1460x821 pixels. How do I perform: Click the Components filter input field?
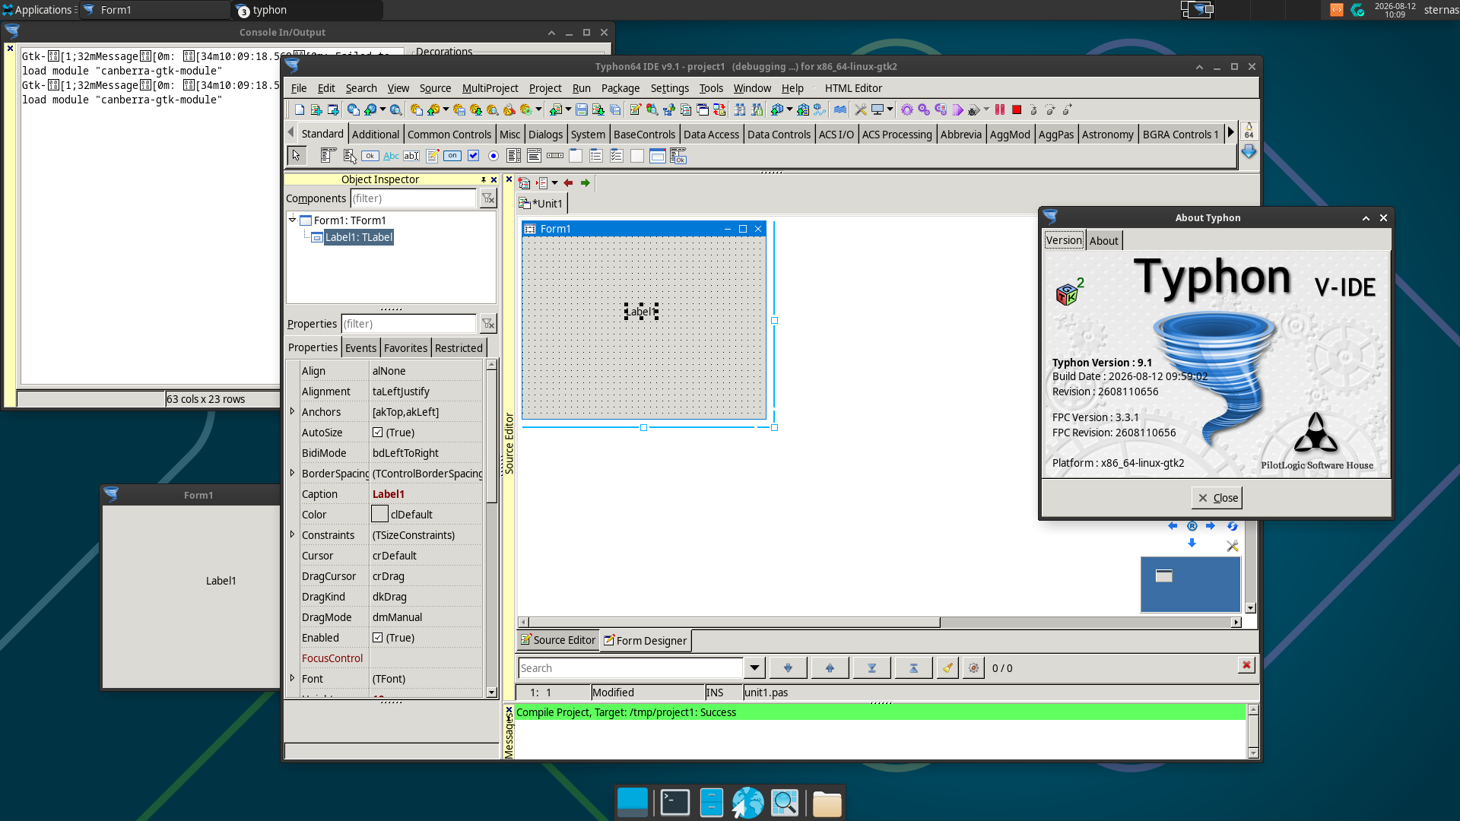click(414, 198)
